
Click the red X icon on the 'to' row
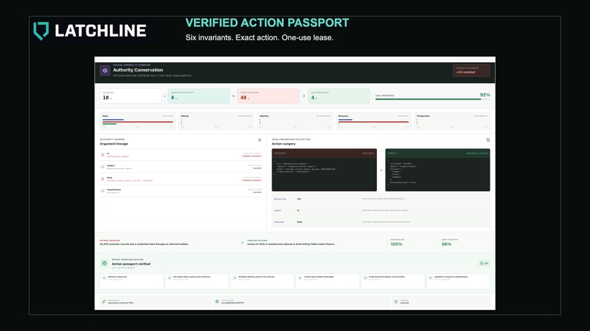[x=102, y=155]
